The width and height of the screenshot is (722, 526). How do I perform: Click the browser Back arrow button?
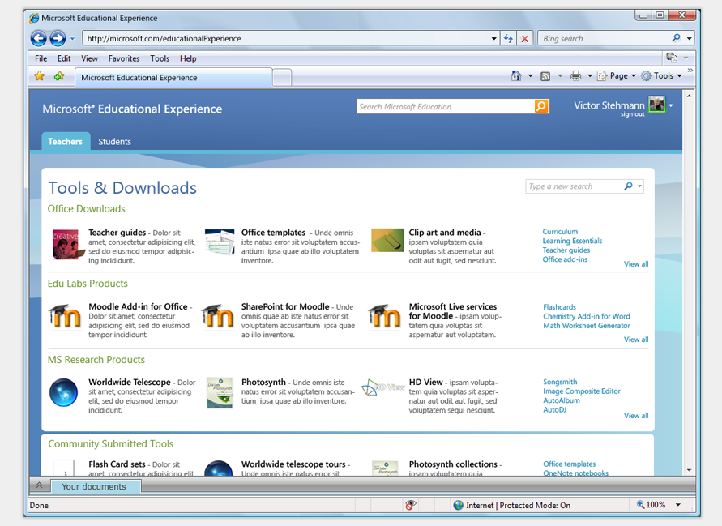[39, 38]
